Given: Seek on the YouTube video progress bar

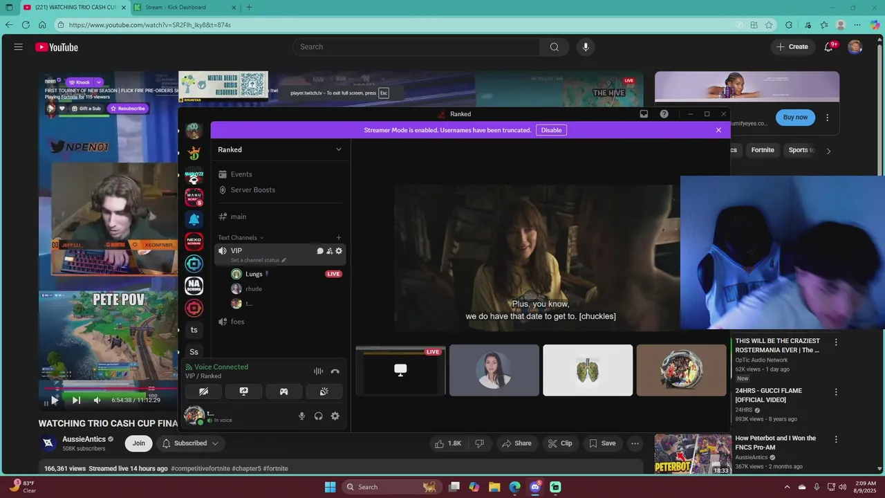Looking at the screenshot, I should 109,388.
